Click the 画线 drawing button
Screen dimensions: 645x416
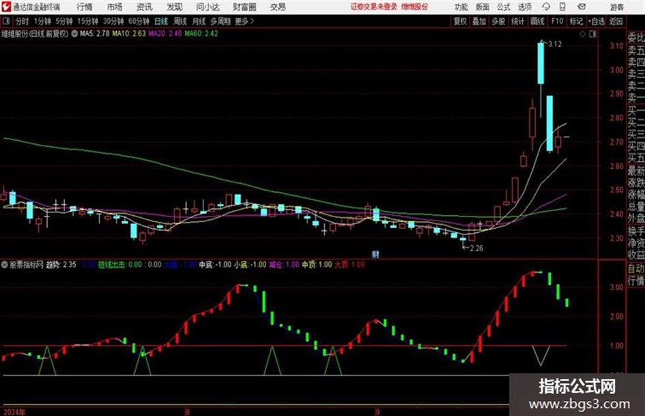point(537,21)
